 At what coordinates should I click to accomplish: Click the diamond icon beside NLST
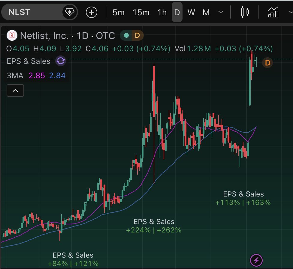click(x=70, y=12)
